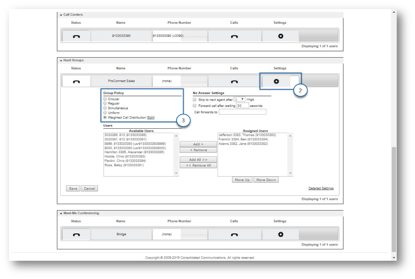Screen dimensions: 415x279
Task: Collapse the Call Centers section
Action: coord(61,15)
